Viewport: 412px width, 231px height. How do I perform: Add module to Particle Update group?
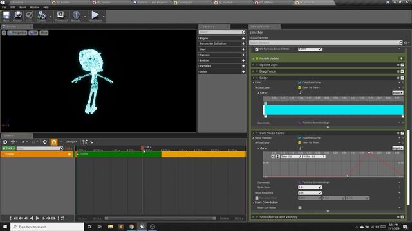(401, 58)
